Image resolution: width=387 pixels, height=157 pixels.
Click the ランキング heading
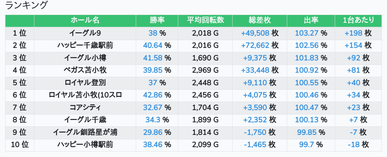[x=26, y=5]
